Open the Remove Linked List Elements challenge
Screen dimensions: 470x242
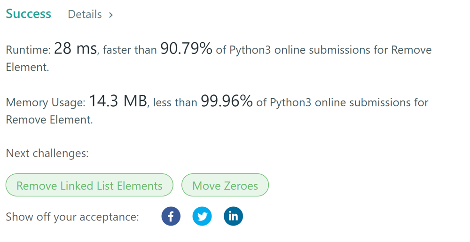89,186
